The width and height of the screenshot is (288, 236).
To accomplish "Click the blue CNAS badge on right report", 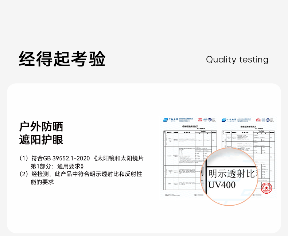I will tap(268, 119).
